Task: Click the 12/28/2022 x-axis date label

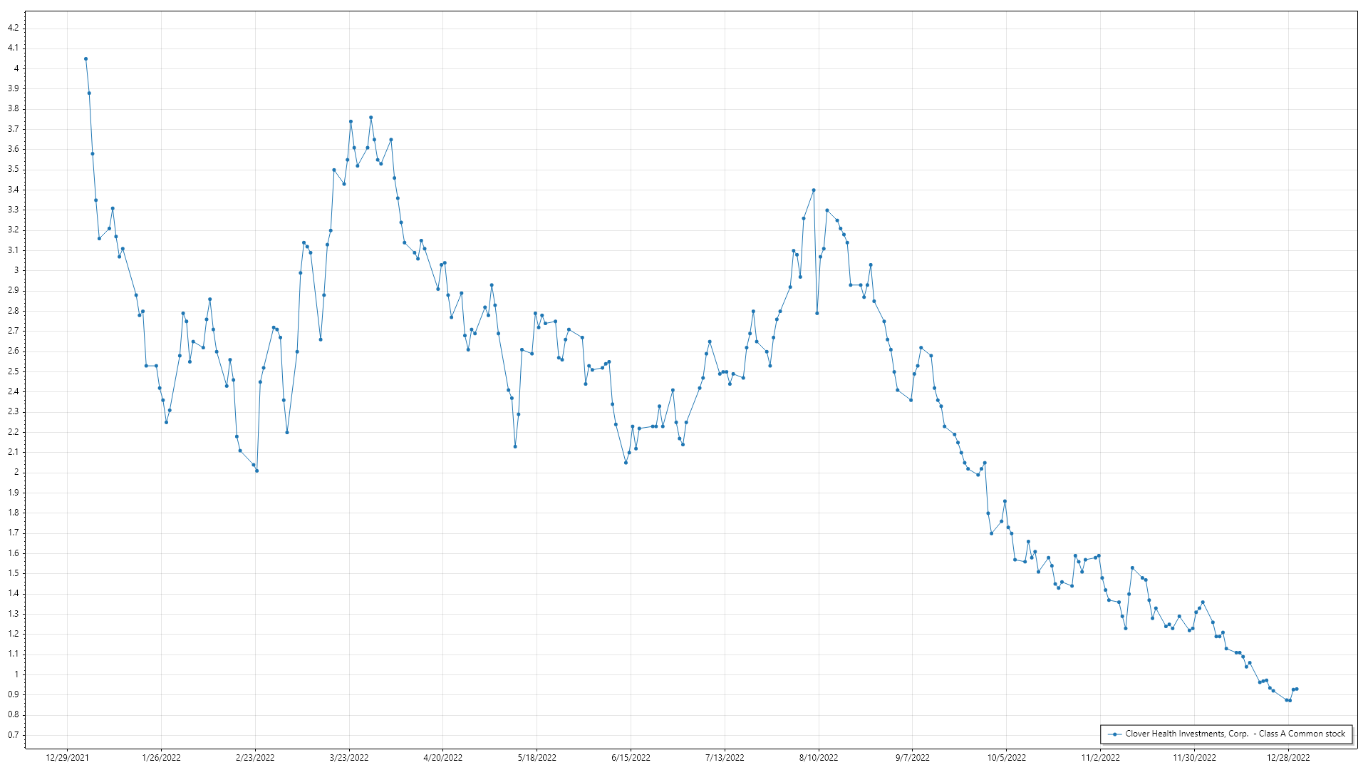Action: pos(1288,757)
